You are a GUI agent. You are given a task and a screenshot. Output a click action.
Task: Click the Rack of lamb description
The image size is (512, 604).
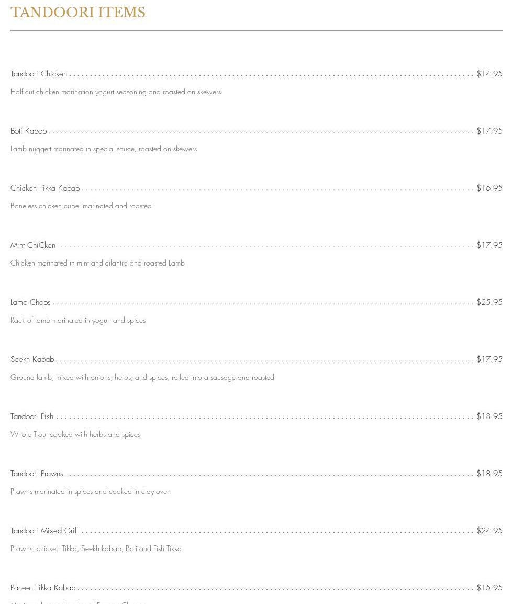click(x=78, y=321)
